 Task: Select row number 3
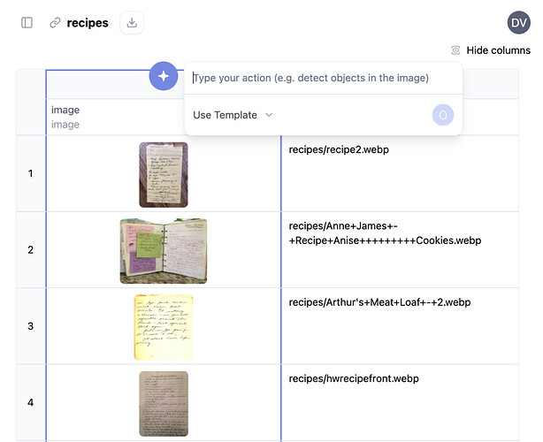coord(30,326)
